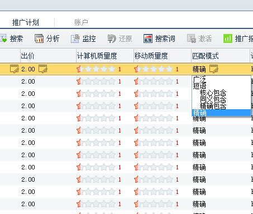This screenshot has height=214, width=253.
Task: Click the 监控 toolbar icon
Action: [x=75, y=38]
